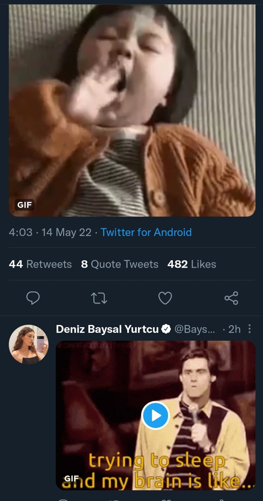Click the display name Deniz Baysal Yurtcu
The width and height of the screenshot is (263, 501).
tap(107, 329)
